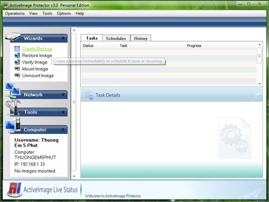Screen dimensions: 269x202
Task: Click the No images mounted text
Action: click(x=35, y=171)
